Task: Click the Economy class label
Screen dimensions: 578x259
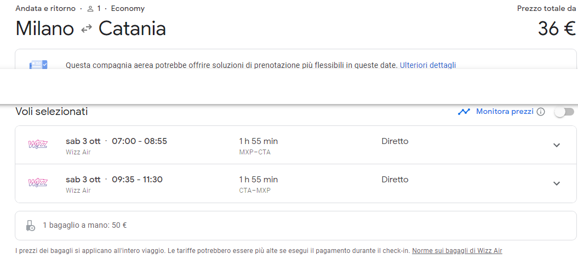Action: [128, 9]
